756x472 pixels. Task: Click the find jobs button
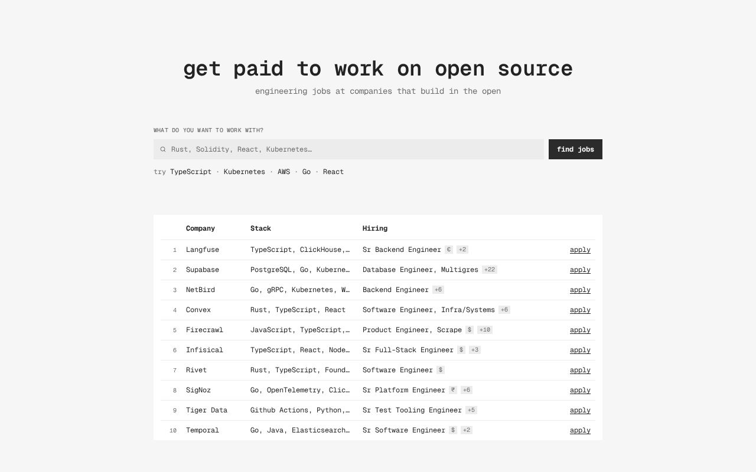(x=575, y=149)
